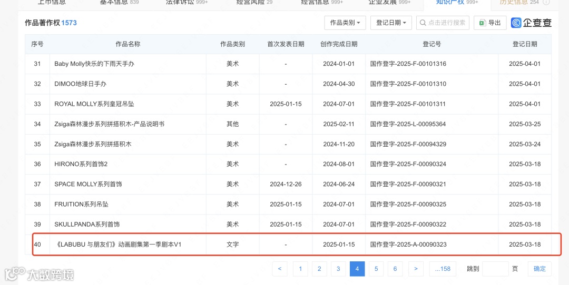
Task: Go to next page with > arrow
Action: pos(416,269)
